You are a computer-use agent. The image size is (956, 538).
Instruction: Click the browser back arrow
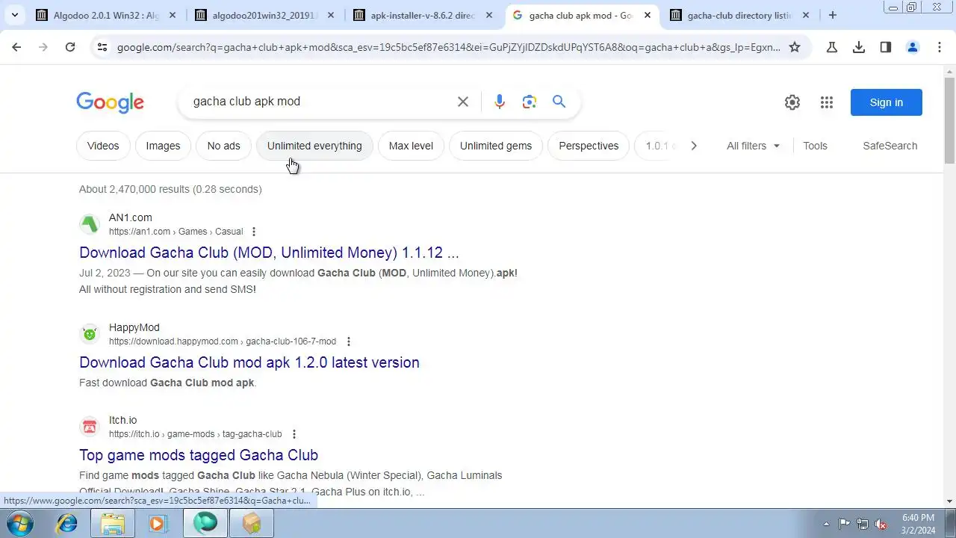16,47
